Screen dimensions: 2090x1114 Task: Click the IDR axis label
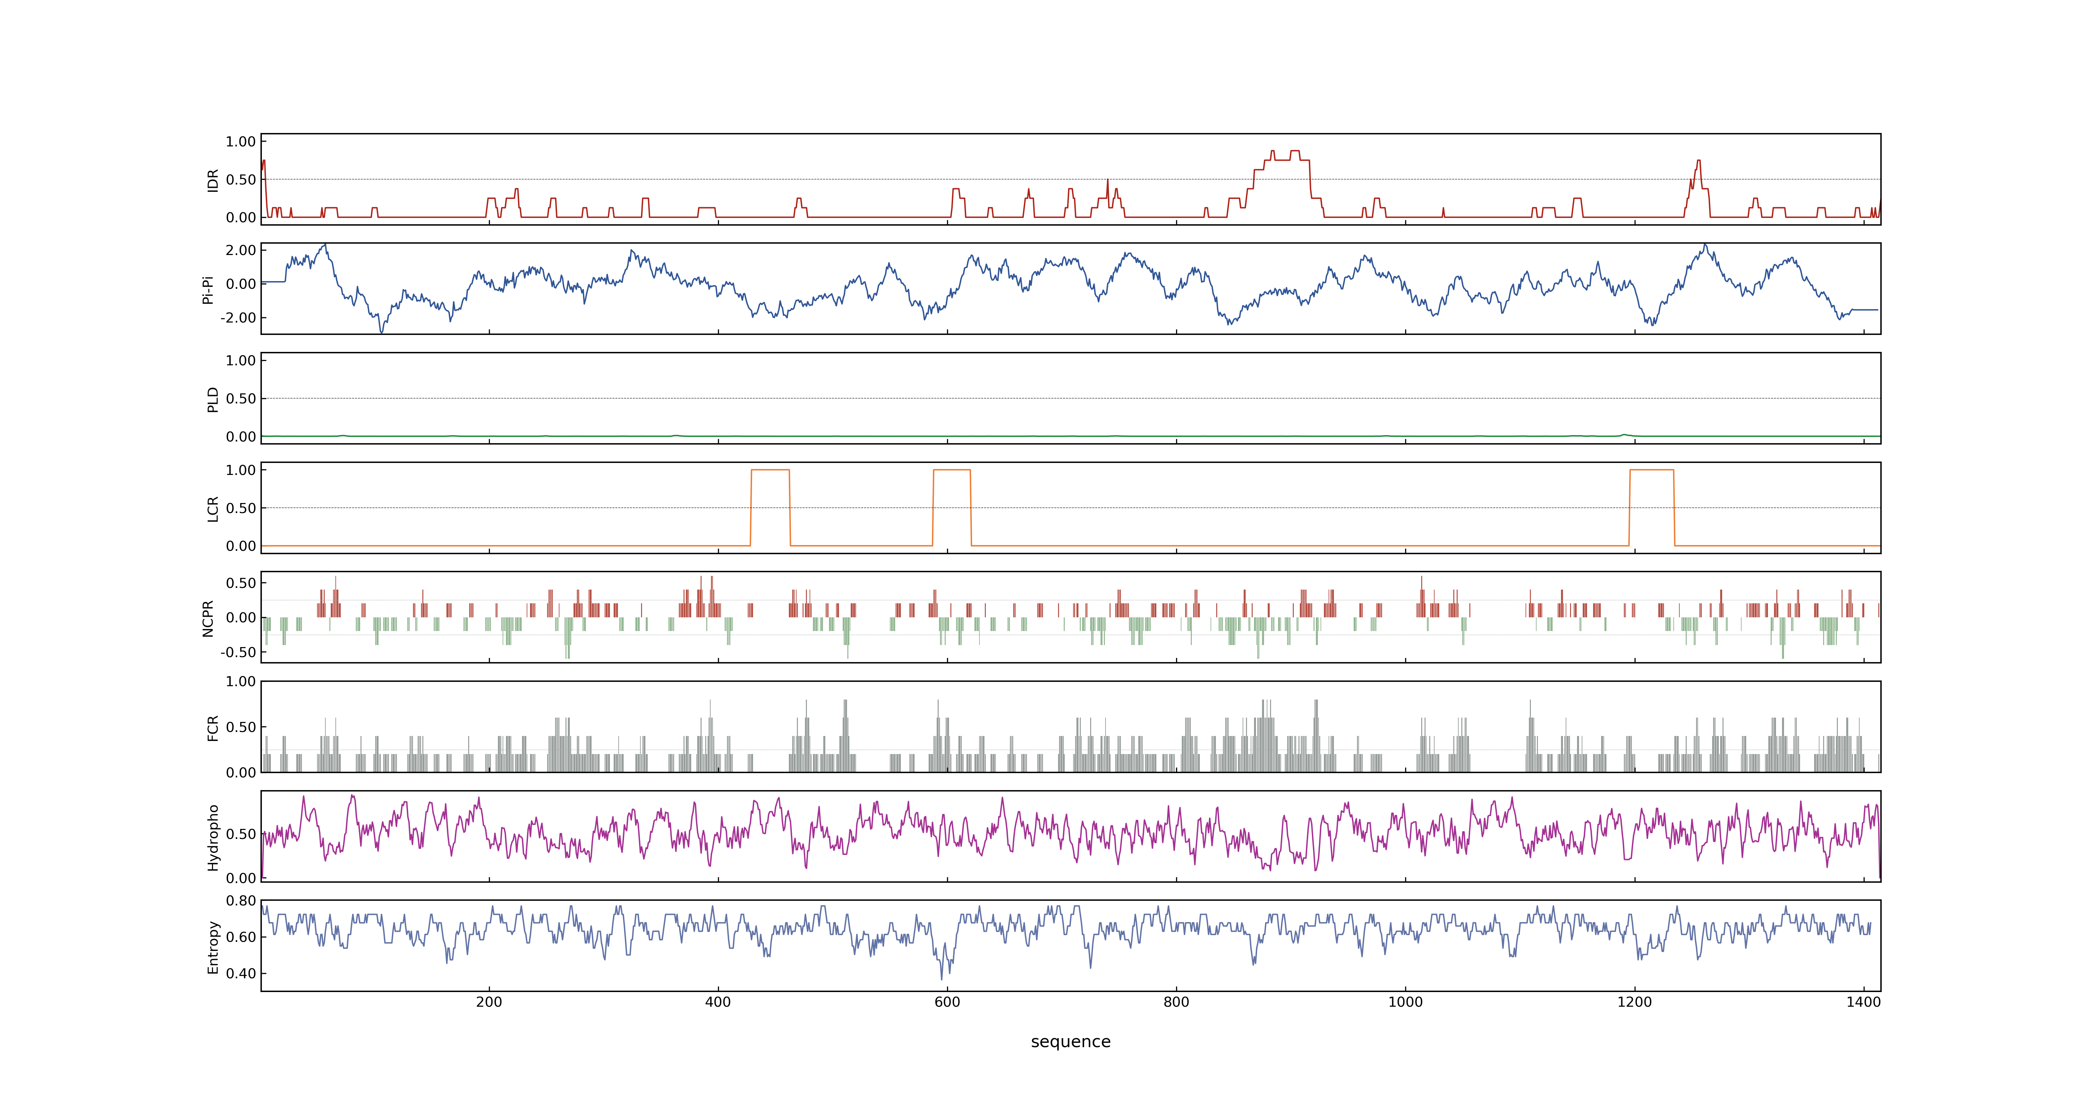coord(213,180)
